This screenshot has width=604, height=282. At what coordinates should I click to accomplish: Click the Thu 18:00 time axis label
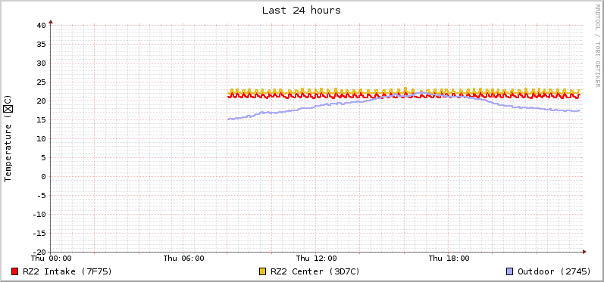click(x=449, y=258)
